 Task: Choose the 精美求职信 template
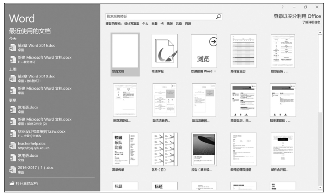point(283,103)
